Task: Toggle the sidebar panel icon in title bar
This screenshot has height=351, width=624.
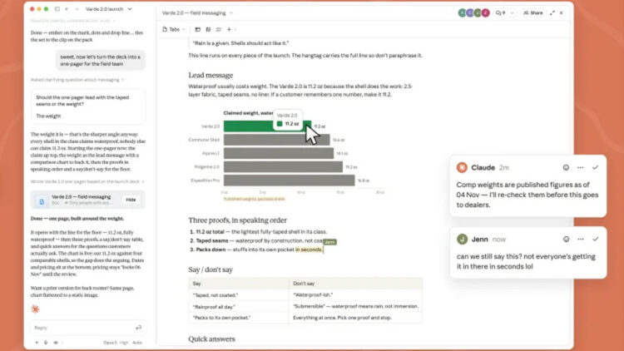Action: coord(57,9)
